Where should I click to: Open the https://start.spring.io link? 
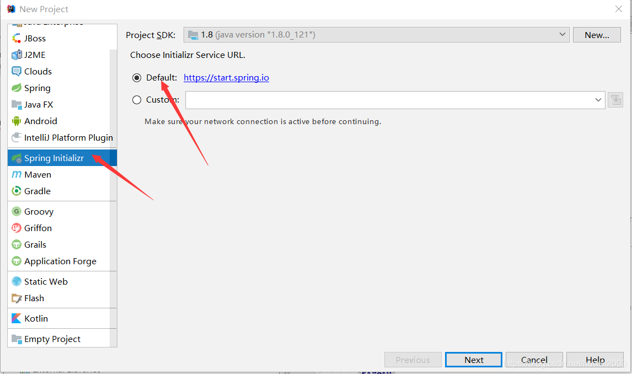pyautogui.click(x=226, y=77)
